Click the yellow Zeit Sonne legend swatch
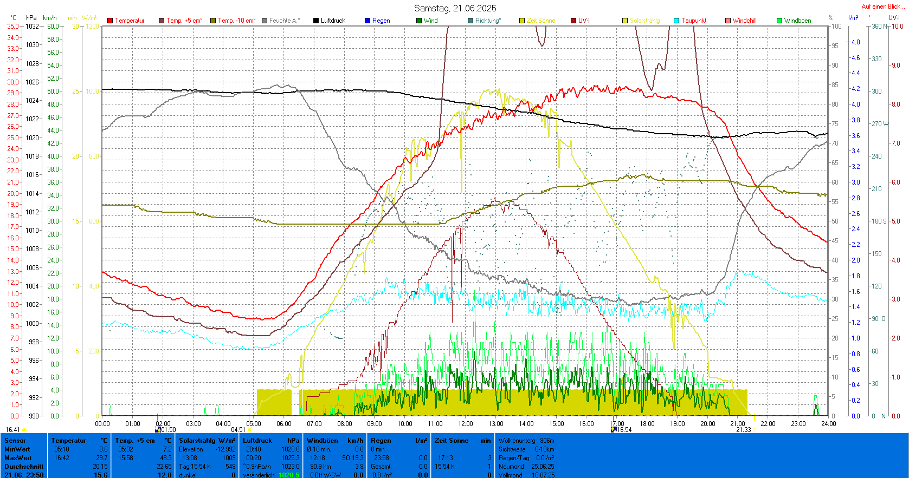The width and height of the screenshot is (909, 478). click(522, 21)
